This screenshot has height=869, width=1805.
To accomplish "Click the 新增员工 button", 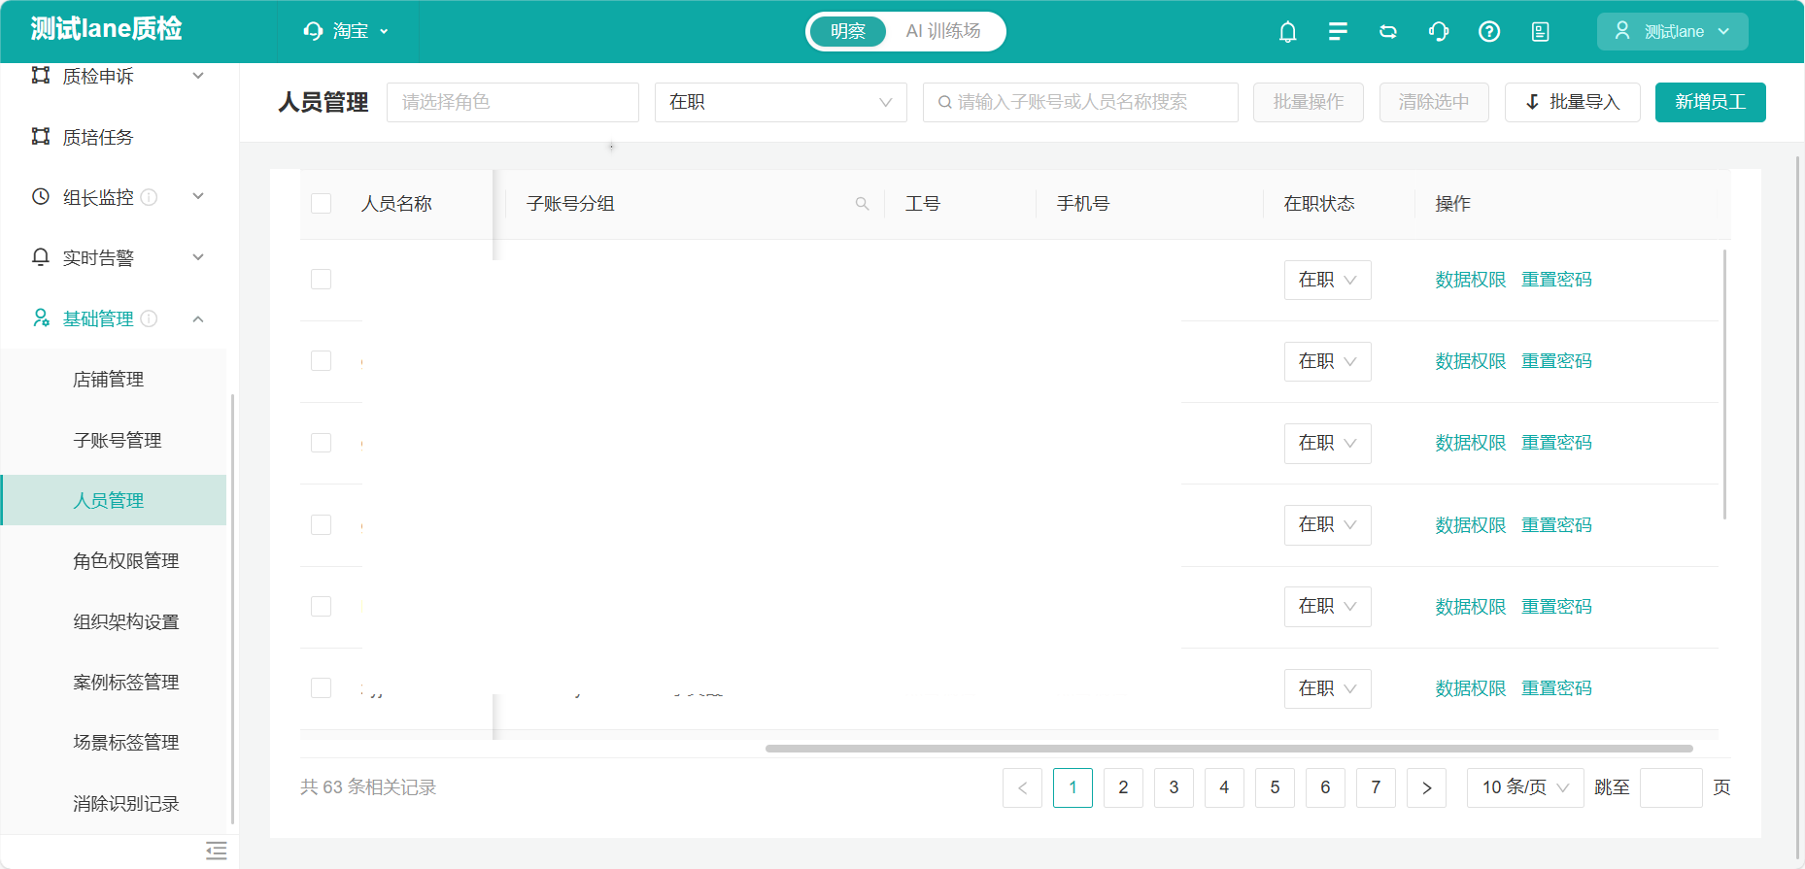I will click(1710, 102).
